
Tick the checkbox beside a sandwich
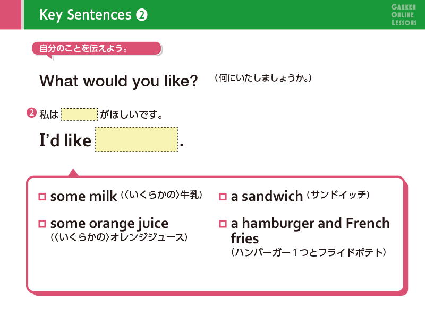223,197
